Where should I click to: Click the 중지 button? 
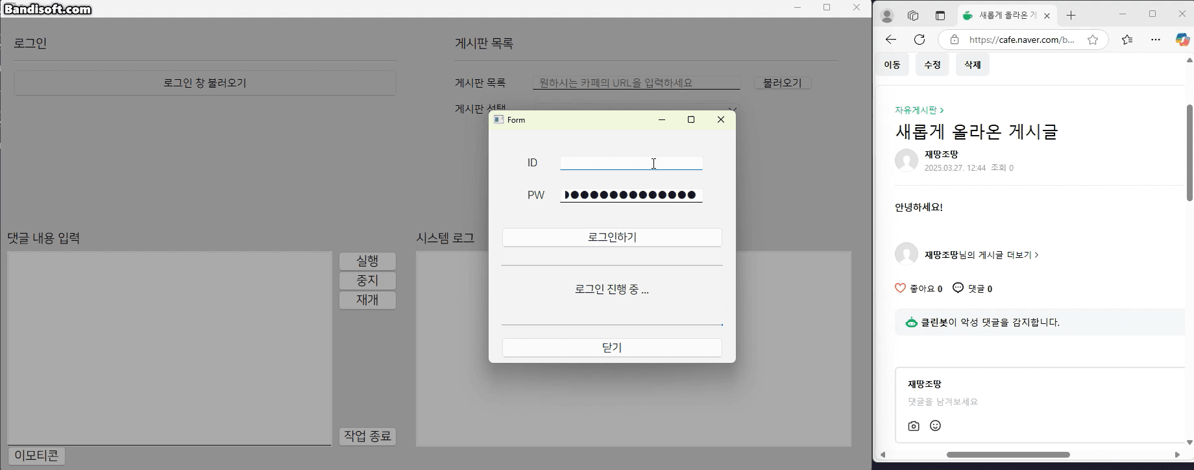[367, 280]
